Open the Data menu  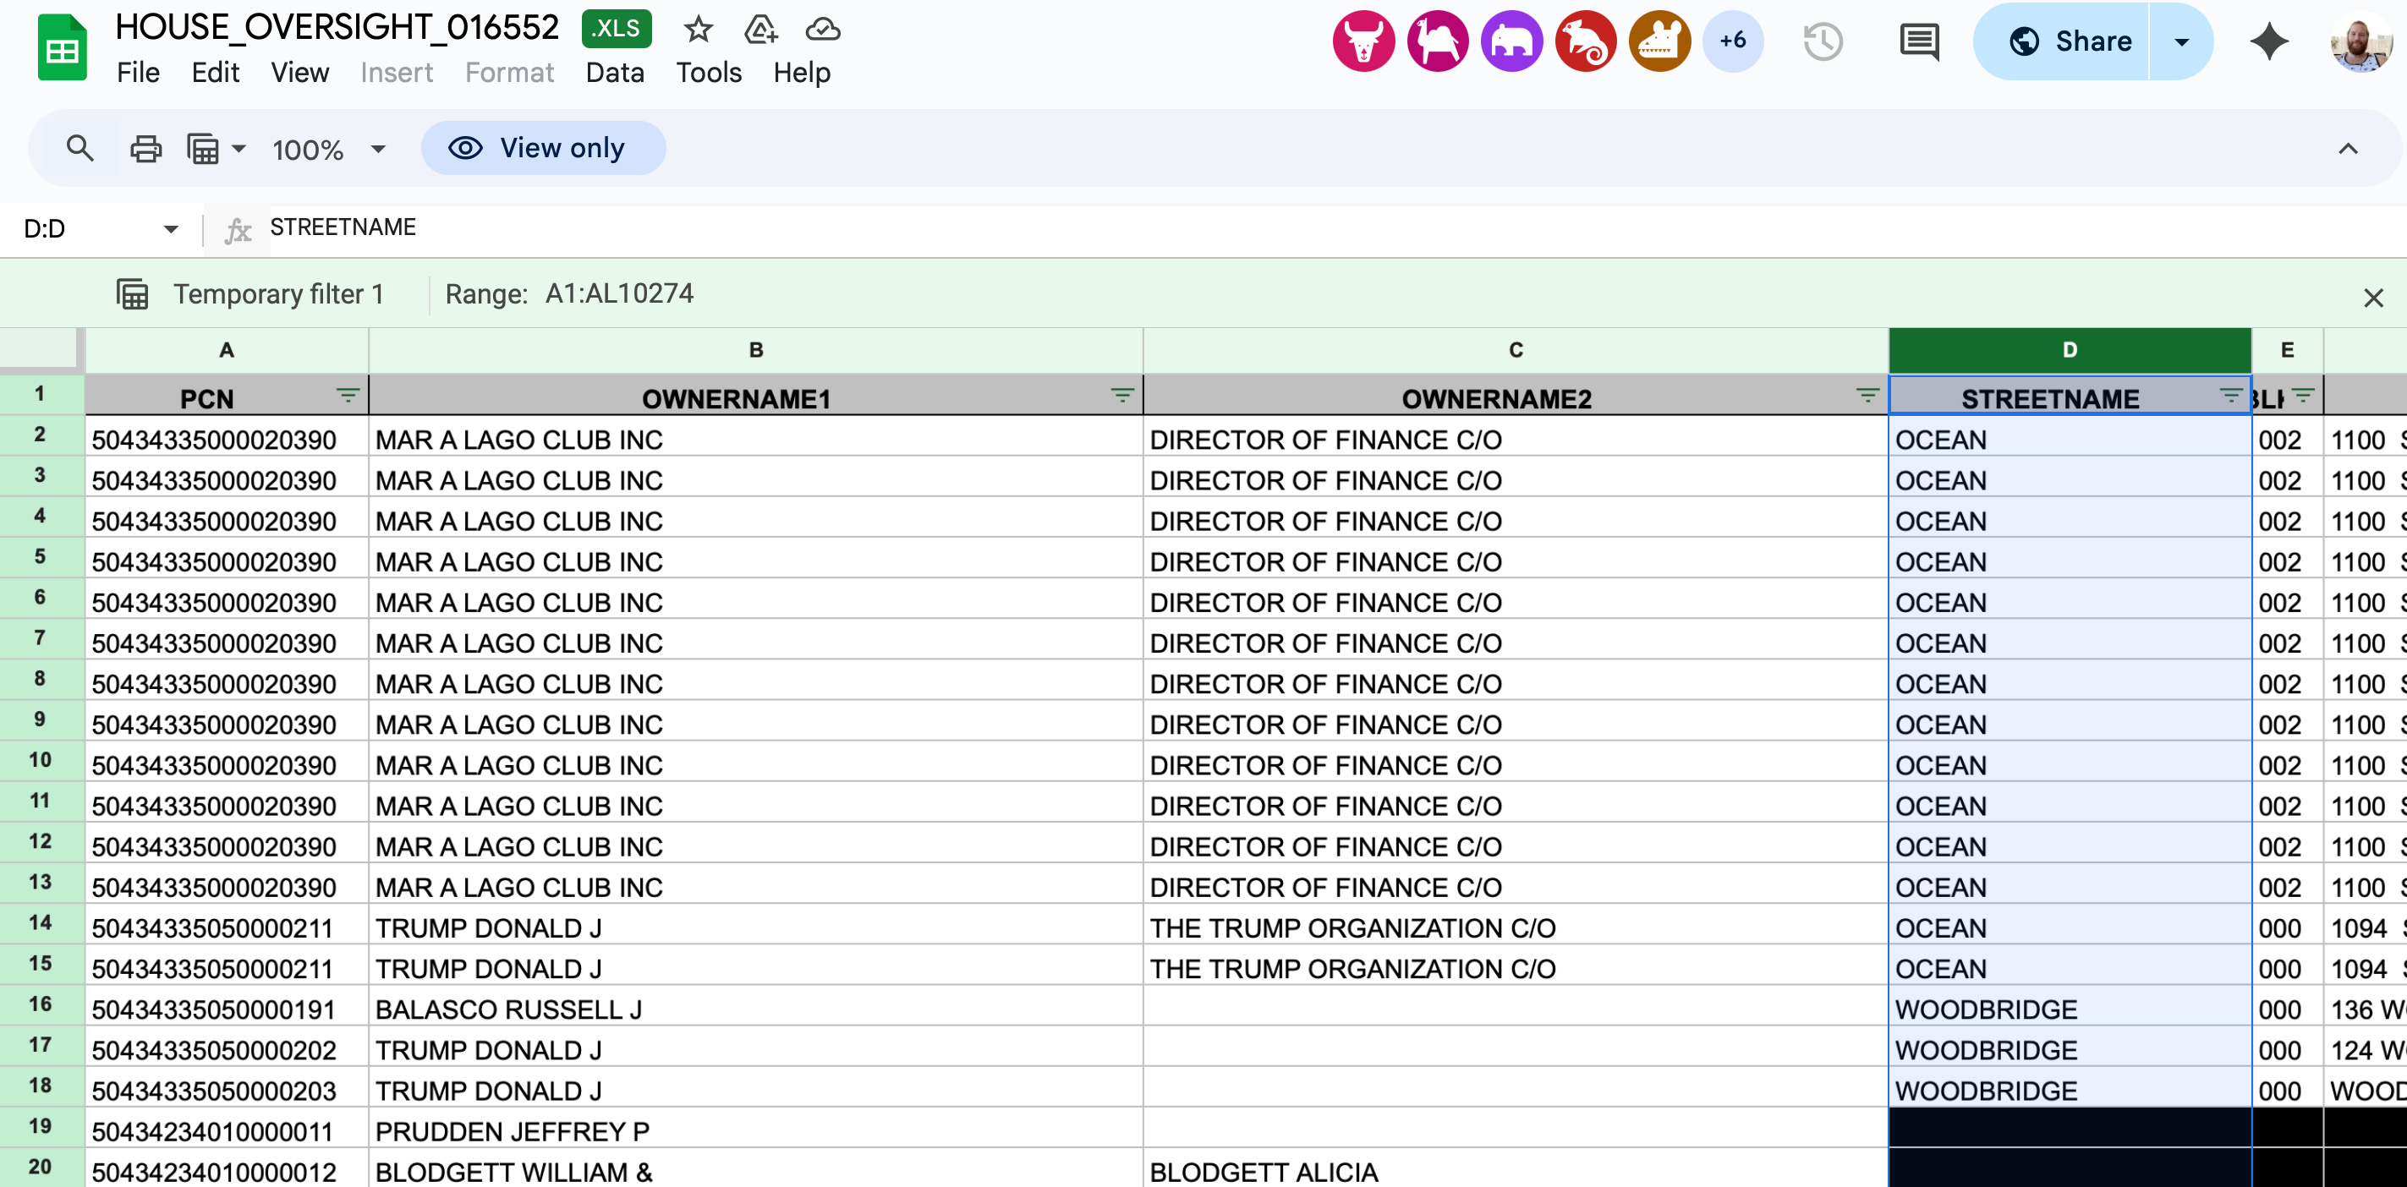(x=615, y=73)
